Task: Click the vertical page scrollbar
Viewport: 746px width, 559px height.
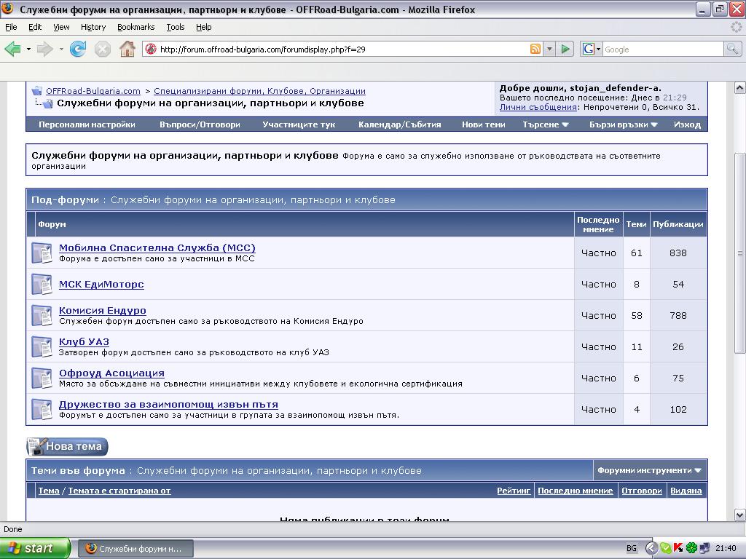Action: click(739, 255)
